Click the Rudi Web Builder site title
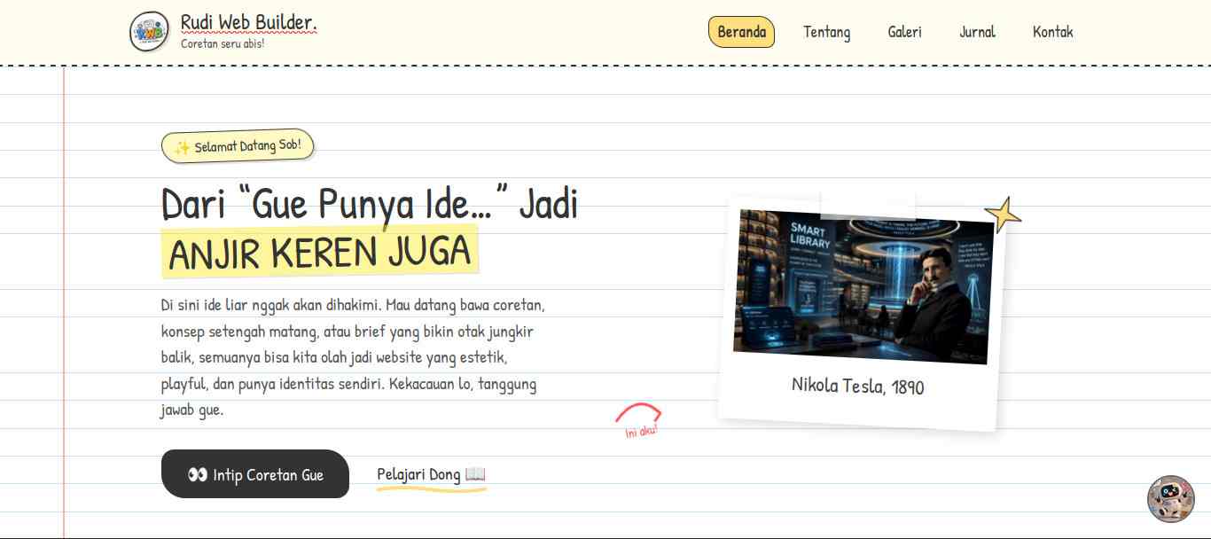This screenshot has width=1211, height=539. pos(248,22)
